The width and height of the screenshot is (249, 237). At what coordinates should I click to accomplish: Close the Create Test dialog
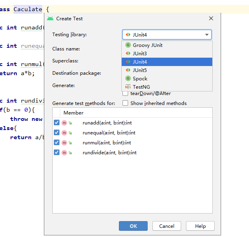click(211, 18)
